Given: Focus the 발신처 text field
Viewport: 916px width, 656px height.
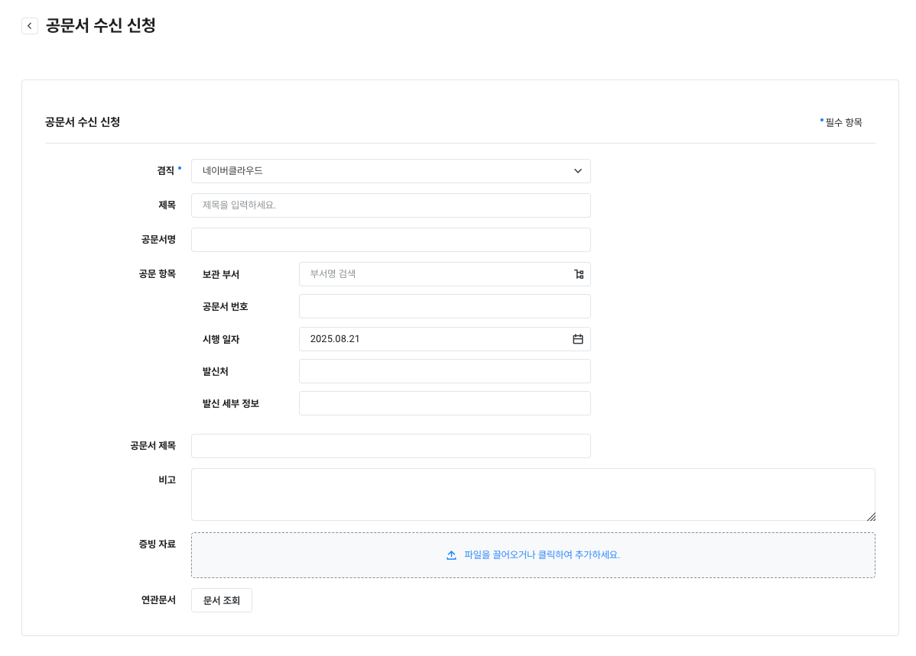Looking at the screenshot, I should click(444, 371).
